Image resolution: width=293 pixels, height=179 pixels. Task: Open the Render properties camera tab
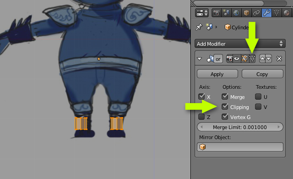[x=217, y=13]
